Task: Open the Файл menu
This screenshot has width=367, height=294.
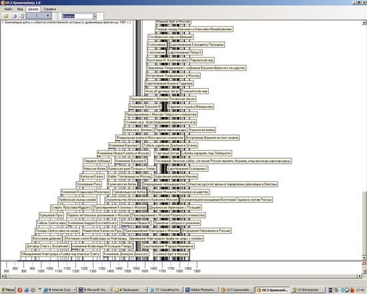Action: click(8, 9)
